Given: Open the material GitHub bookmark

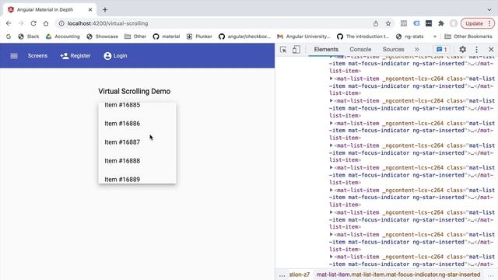Looking at the screenshot, I should [167, 37].
